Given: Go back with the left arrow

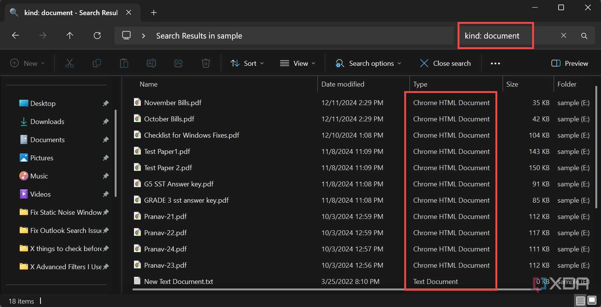Looking at the screenshot, I should tap(16, 36).
